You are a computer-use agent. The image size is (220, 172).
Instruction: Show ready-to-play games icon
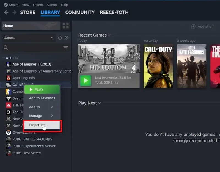67,38
